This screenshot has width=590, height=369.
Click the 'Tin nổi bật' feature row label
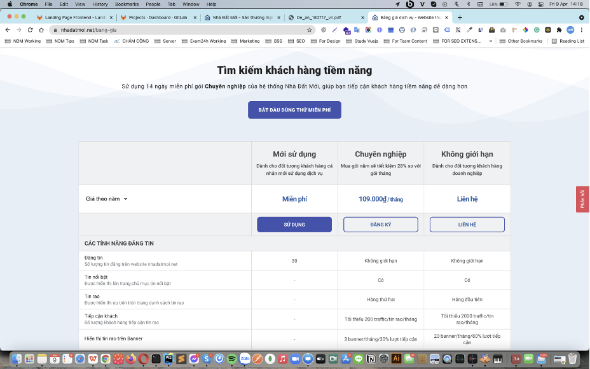click(x=96, y=277)
